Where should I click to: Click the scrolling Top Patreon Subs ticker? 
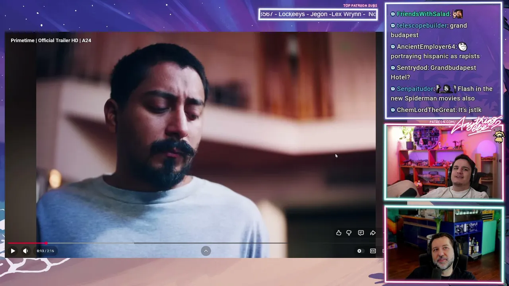pos(318,14)
